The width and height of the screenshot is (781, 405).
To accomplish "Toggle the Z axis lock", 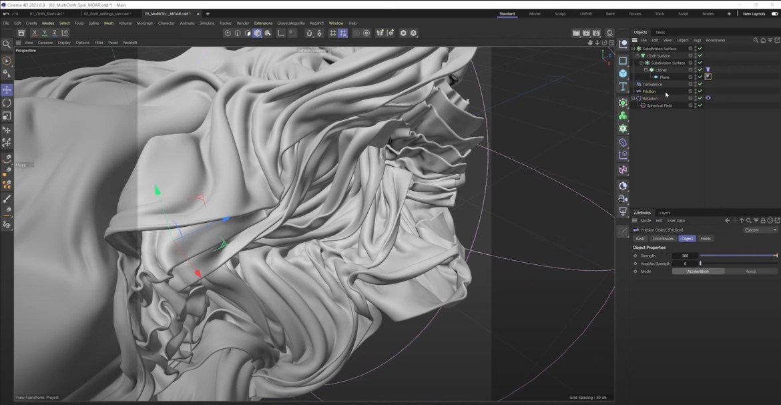I will pyautogui.click(x=54, y=33).
